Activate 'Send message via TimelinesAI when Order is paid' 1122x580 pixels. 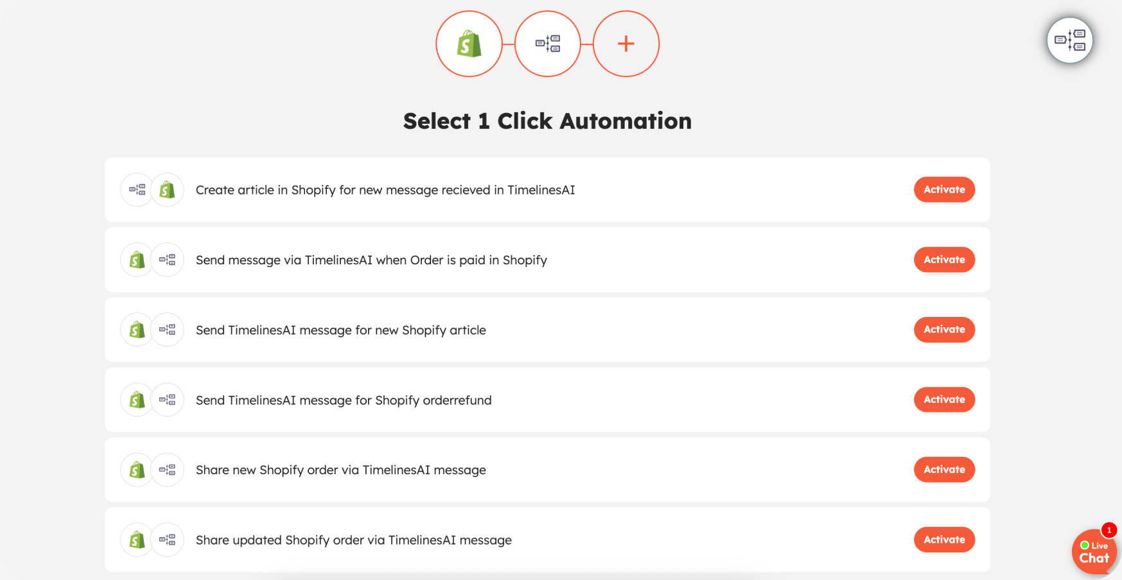click(x=944, y=259)
